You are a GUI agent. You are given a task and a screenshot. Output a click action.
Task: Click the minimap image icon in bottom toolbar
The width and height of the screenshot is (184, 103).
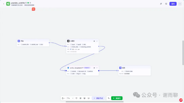pyautogui.click(x=85, y=98)
